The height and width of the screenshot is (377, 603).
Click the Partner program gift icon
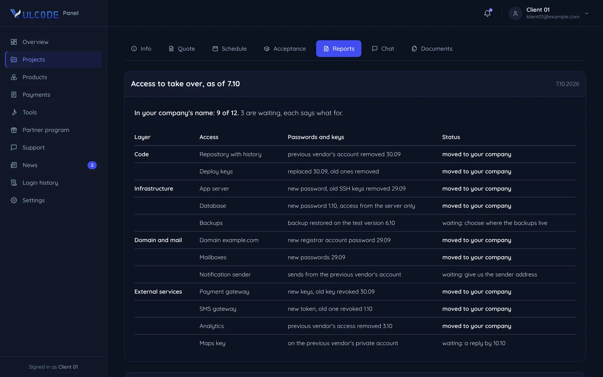[14, 130]
